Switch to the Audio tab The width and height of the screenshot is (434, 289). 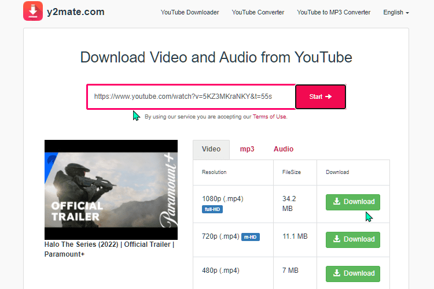284,149
